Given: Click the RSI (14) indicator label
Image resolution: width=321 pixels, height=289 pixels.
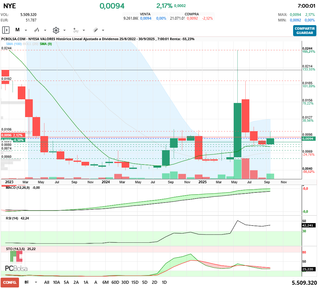Looking at the screenshot, I should click(x=12, y=218).
